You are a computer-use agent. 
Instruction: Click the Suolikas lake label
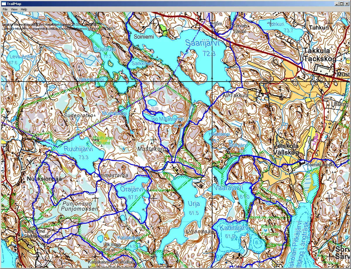(105, 49)
